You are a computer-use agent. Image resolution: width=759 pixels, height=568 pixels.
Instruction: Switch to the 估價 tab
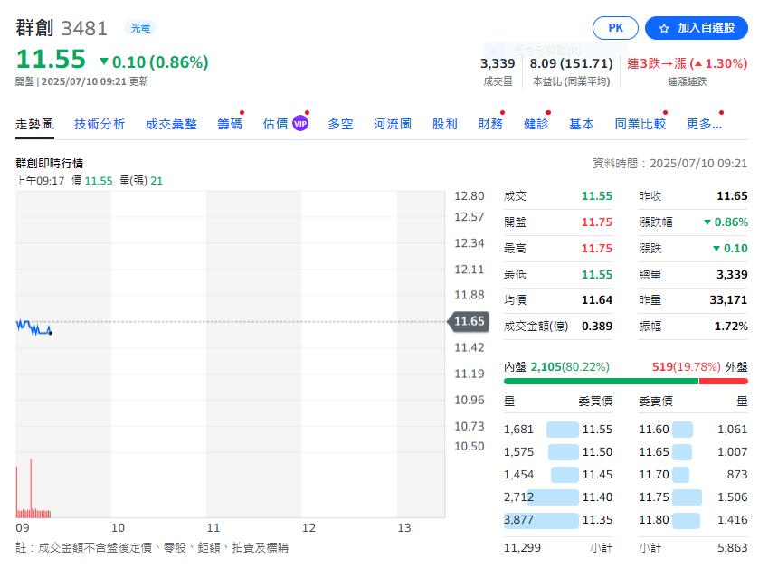pos(275,124)
